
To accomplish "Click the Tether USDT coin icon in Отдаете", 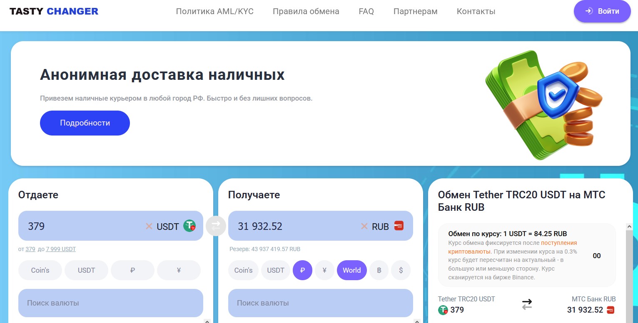I will tap(189, 226).
